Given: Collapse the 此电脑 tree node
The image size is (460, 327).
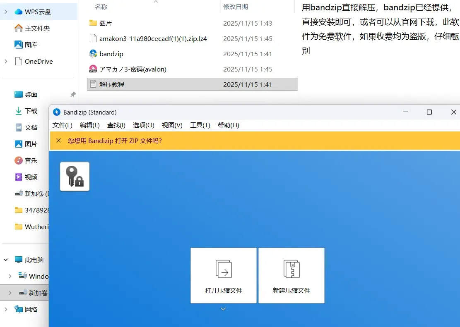Looking at the screenshot, I should 6,260.
